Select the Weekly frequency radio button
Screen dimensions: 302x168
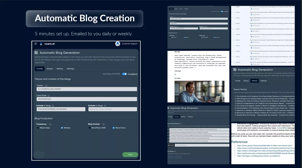point(62,128)
